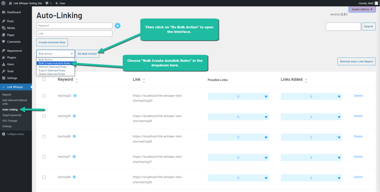The width and height of the screenshot is (380, 192).
Task: Open the Bulk Action dropdown
Action: pos(56,54)
